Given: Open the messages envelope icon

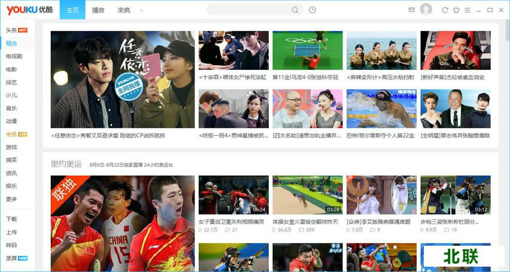Looking at the screenshot, I should [411, 10].
